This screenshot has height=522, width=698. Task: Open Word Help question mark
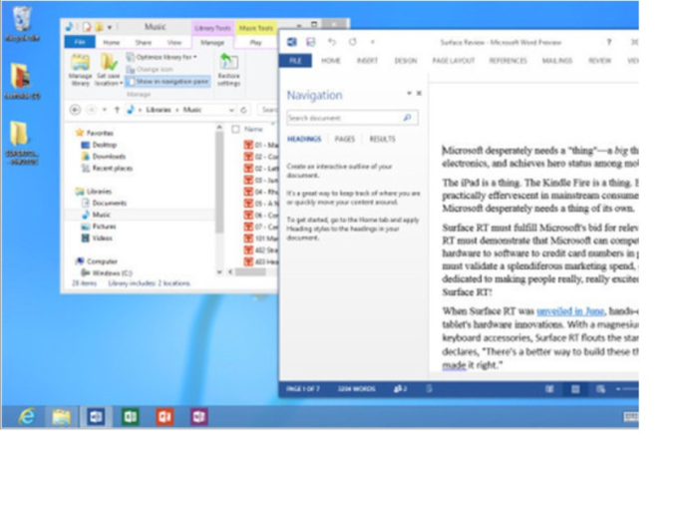pyautogui.click(x=609, y=42)
